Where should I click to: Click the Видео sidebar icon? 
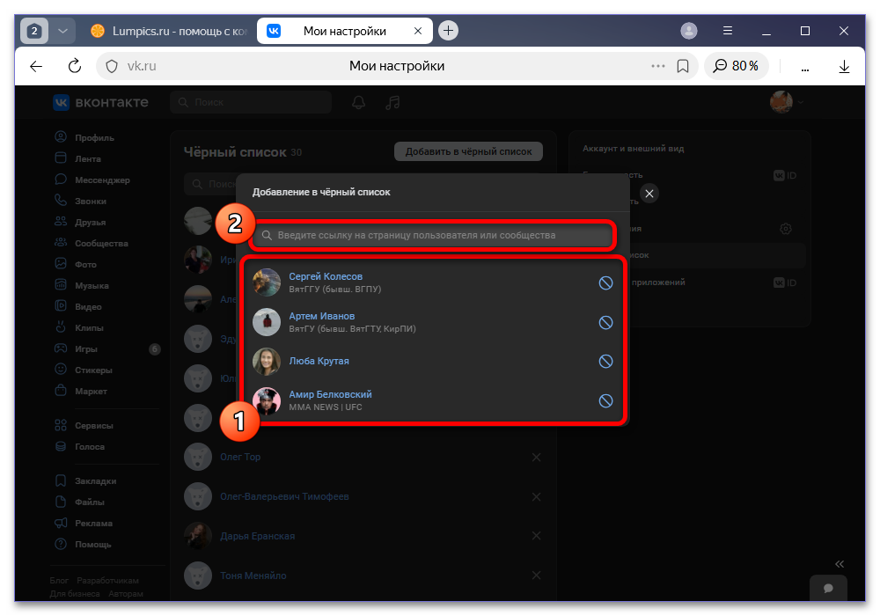[61, 306]
